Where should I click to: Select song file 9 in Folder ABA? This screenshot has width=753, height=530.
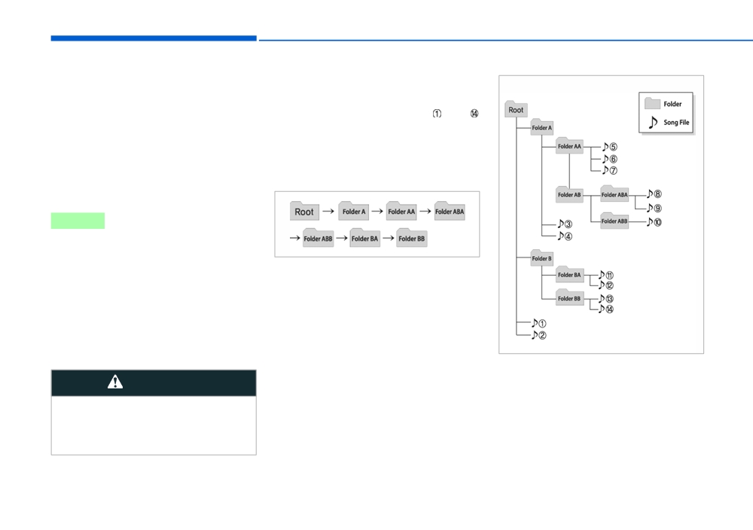tap(654, 208)
